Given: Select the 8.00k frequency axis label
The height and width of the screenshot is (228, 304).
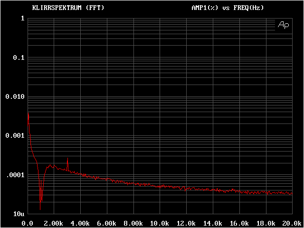Looking at the screenshot, I should tap(133, 223).
